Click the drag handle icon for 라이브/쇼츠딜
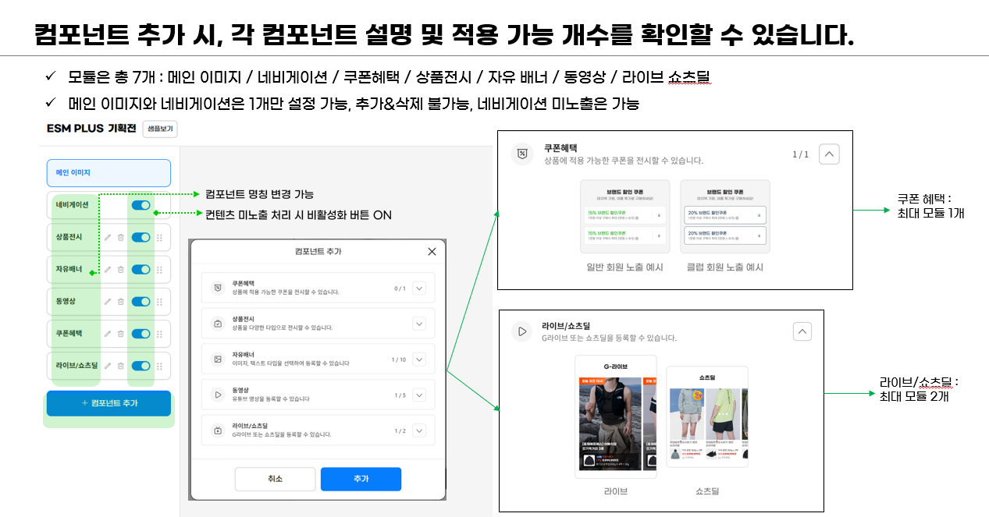Image resolution: width=989 pixels, height=517 pixels. coord(160,366)
